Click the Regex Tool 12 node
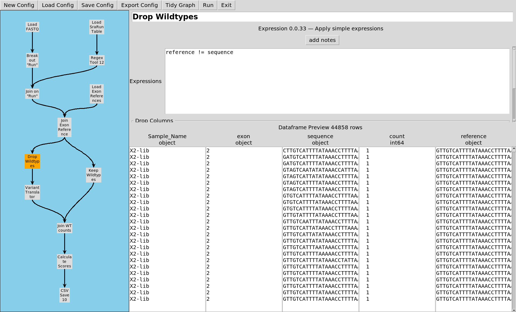 tap(97, 60)
